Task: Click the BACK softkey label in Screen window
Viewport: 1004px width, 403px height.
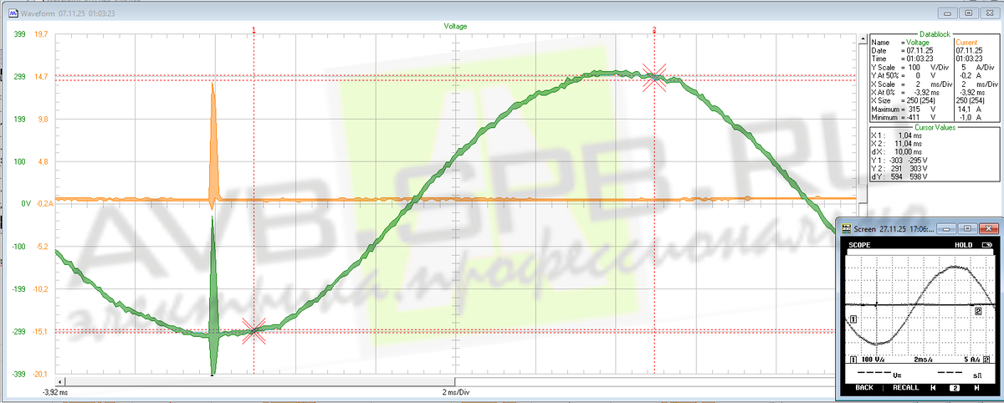Action: coord(863,388)
